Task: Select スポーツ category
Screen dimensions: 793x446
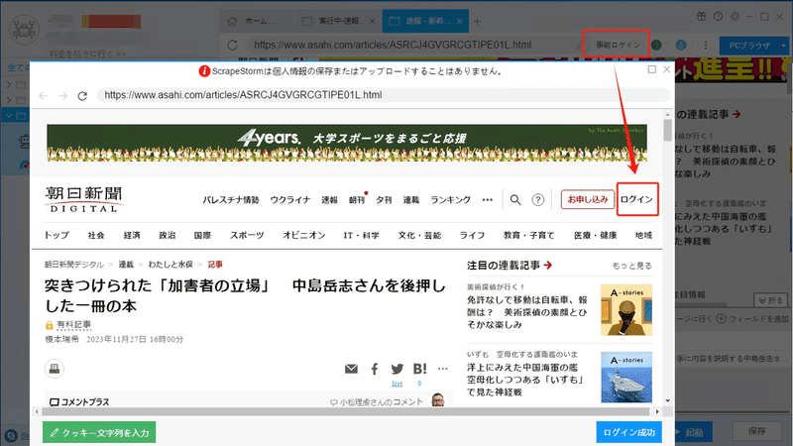Action: 247,235
